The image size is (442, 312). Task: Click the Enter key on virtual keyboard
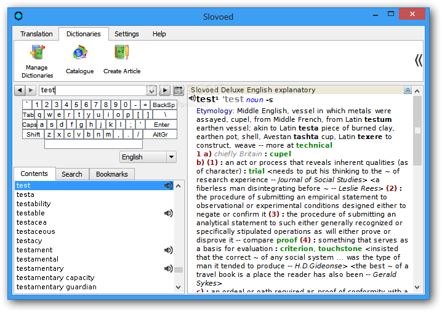161,124
